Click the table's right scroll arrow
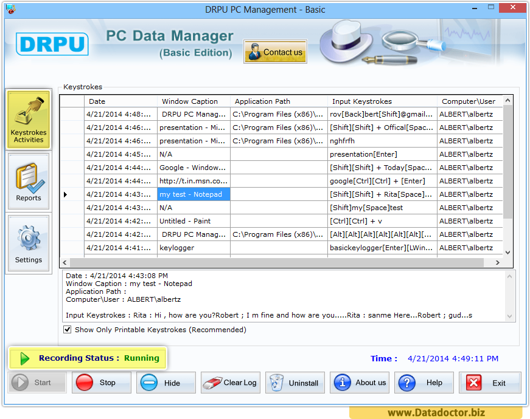The height and width of the screenshot is (419, 530). pyautogui.click(x=498, y=262)
